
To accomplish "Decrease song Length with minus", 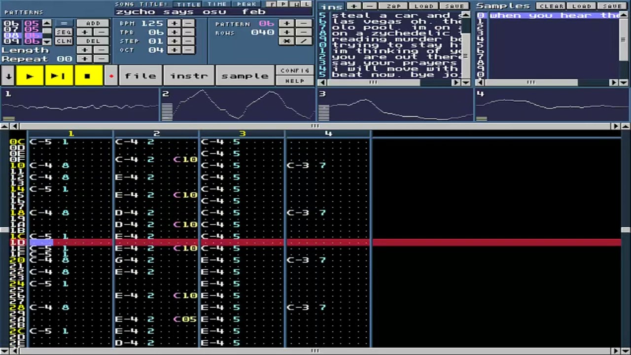I will pos(101,50).
